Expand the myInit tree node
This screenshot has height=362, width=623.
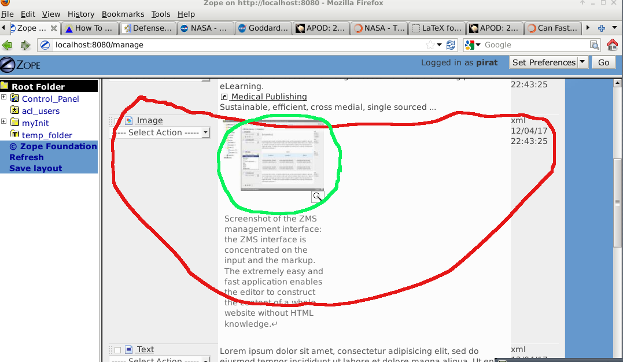3,123
